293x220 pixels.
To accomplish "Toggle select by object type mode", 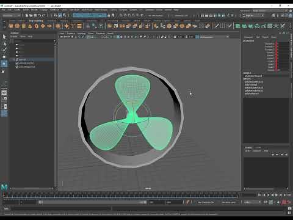I will [x=60, y=15].
